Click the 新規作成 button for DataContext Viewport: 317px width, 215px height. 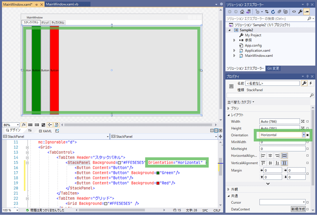pyautogui.click(x=298, y=209)
